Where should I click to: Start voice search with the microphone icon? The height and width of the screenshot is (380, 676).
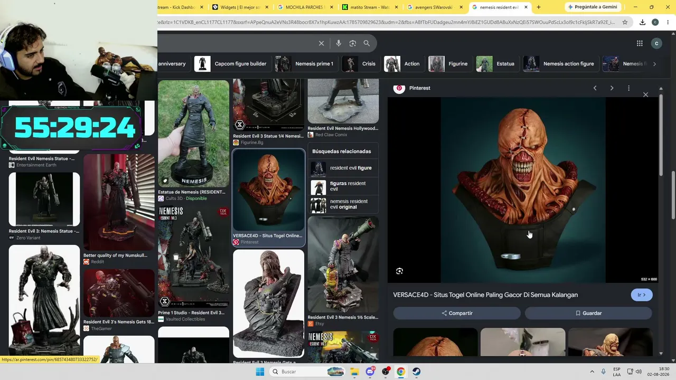tap(339, 43)
